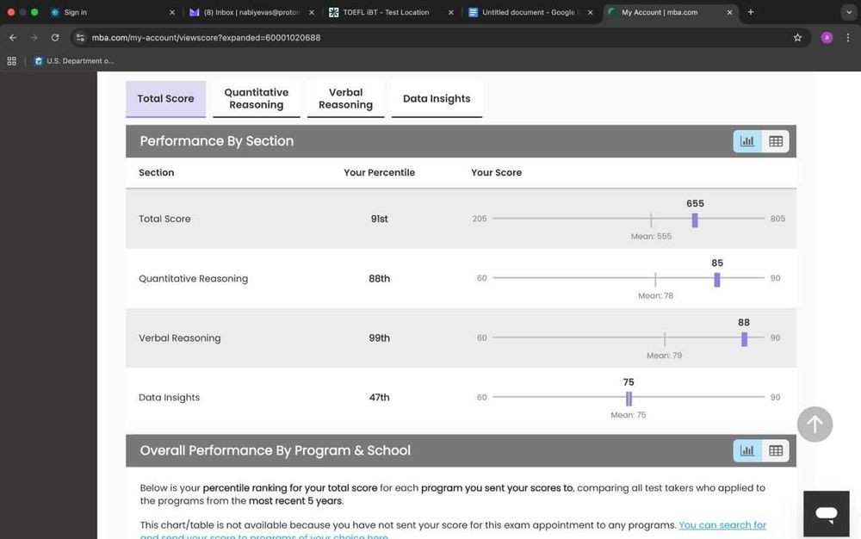The height and width of the screenshot is (539, 861).
Task: Open U.S. Department bookmark
Action: [73, 61]
